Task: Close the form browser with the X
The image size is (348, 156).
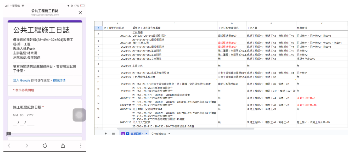Action: (x=80, y=13)
